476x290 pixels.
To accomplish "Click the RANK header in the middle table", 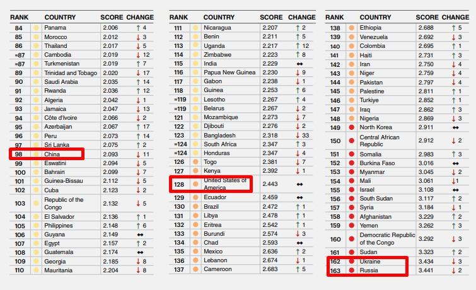I will 178,17.
